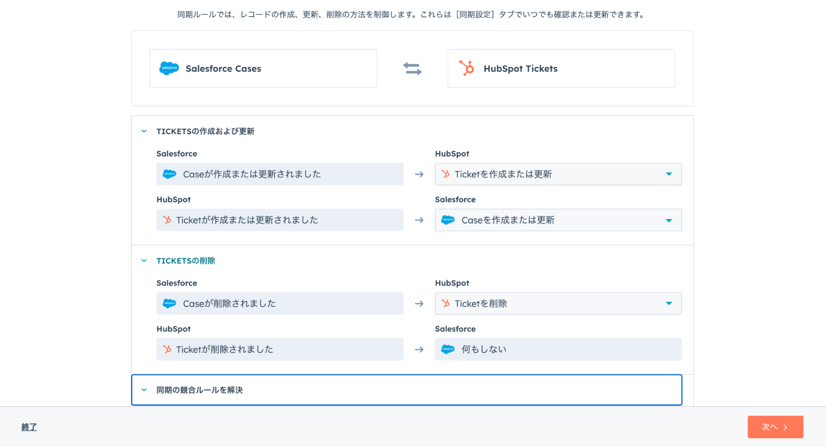Screen dimensions: 826x447
Task: Click Salesforce icon in 'Caseを作成または更新' dropdown
Action: (x=448, y=220)
